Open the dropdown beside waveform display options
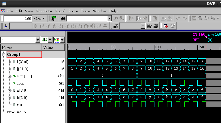 tap(62, 40)
